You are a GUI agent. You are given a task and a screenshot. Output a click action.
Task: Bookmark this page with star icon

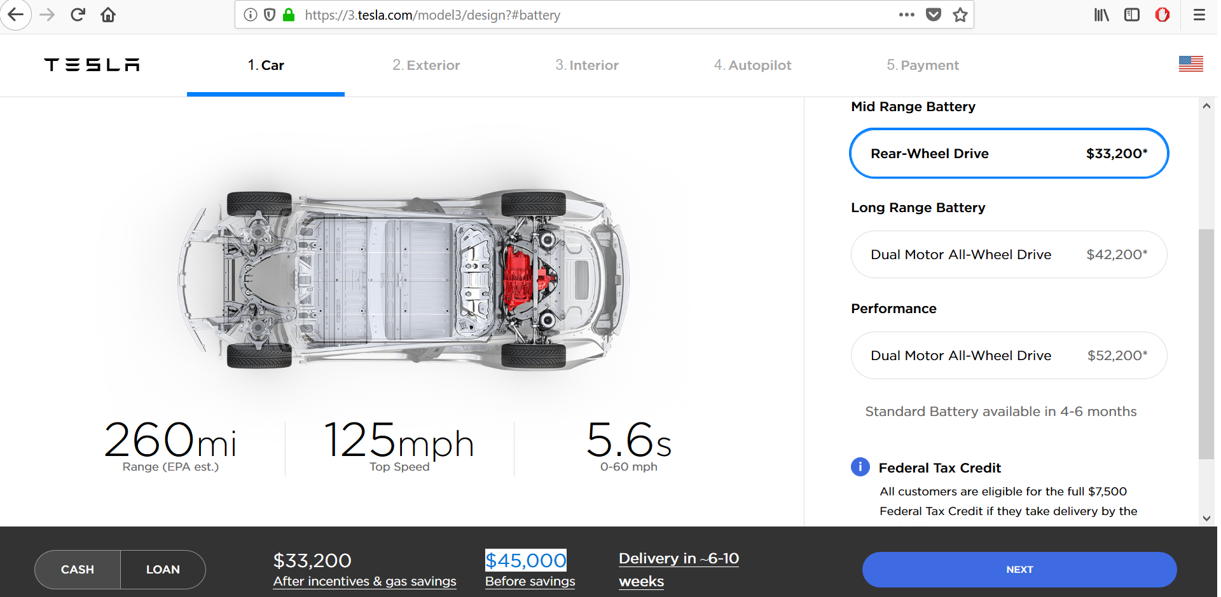tap(960, 15)
